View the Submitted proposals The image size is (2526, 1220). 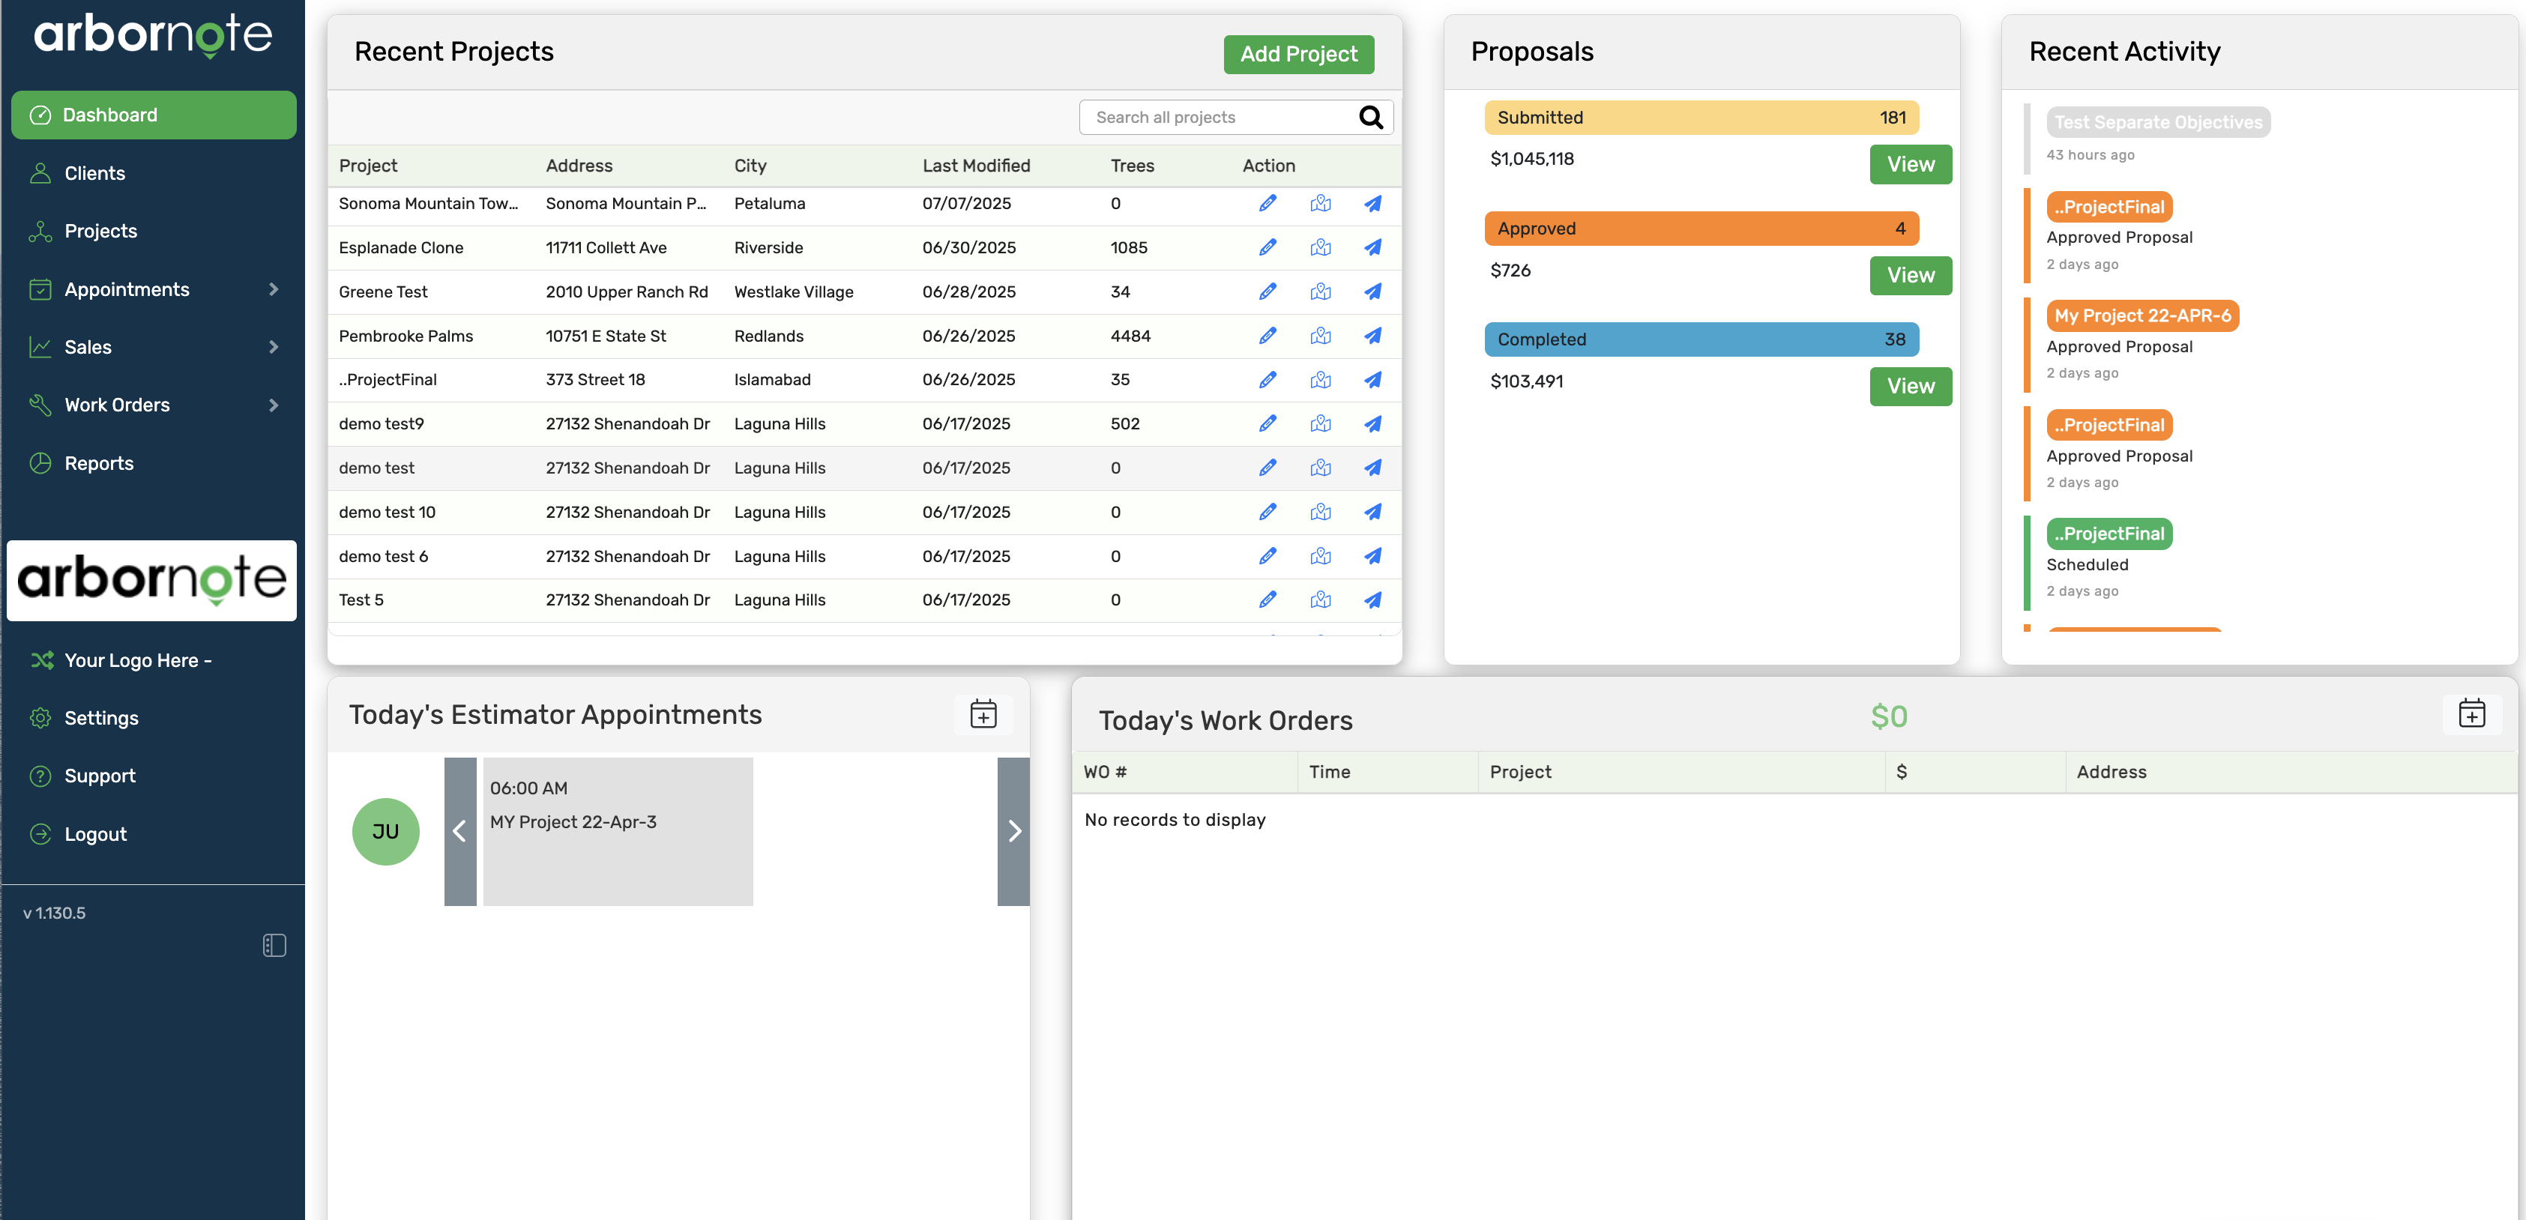[x=1909, y=164]
